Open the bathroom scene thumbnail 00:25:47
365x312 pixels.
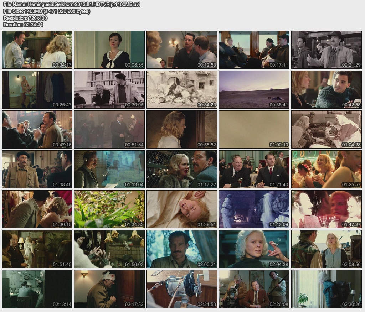[x=37, y=89]
